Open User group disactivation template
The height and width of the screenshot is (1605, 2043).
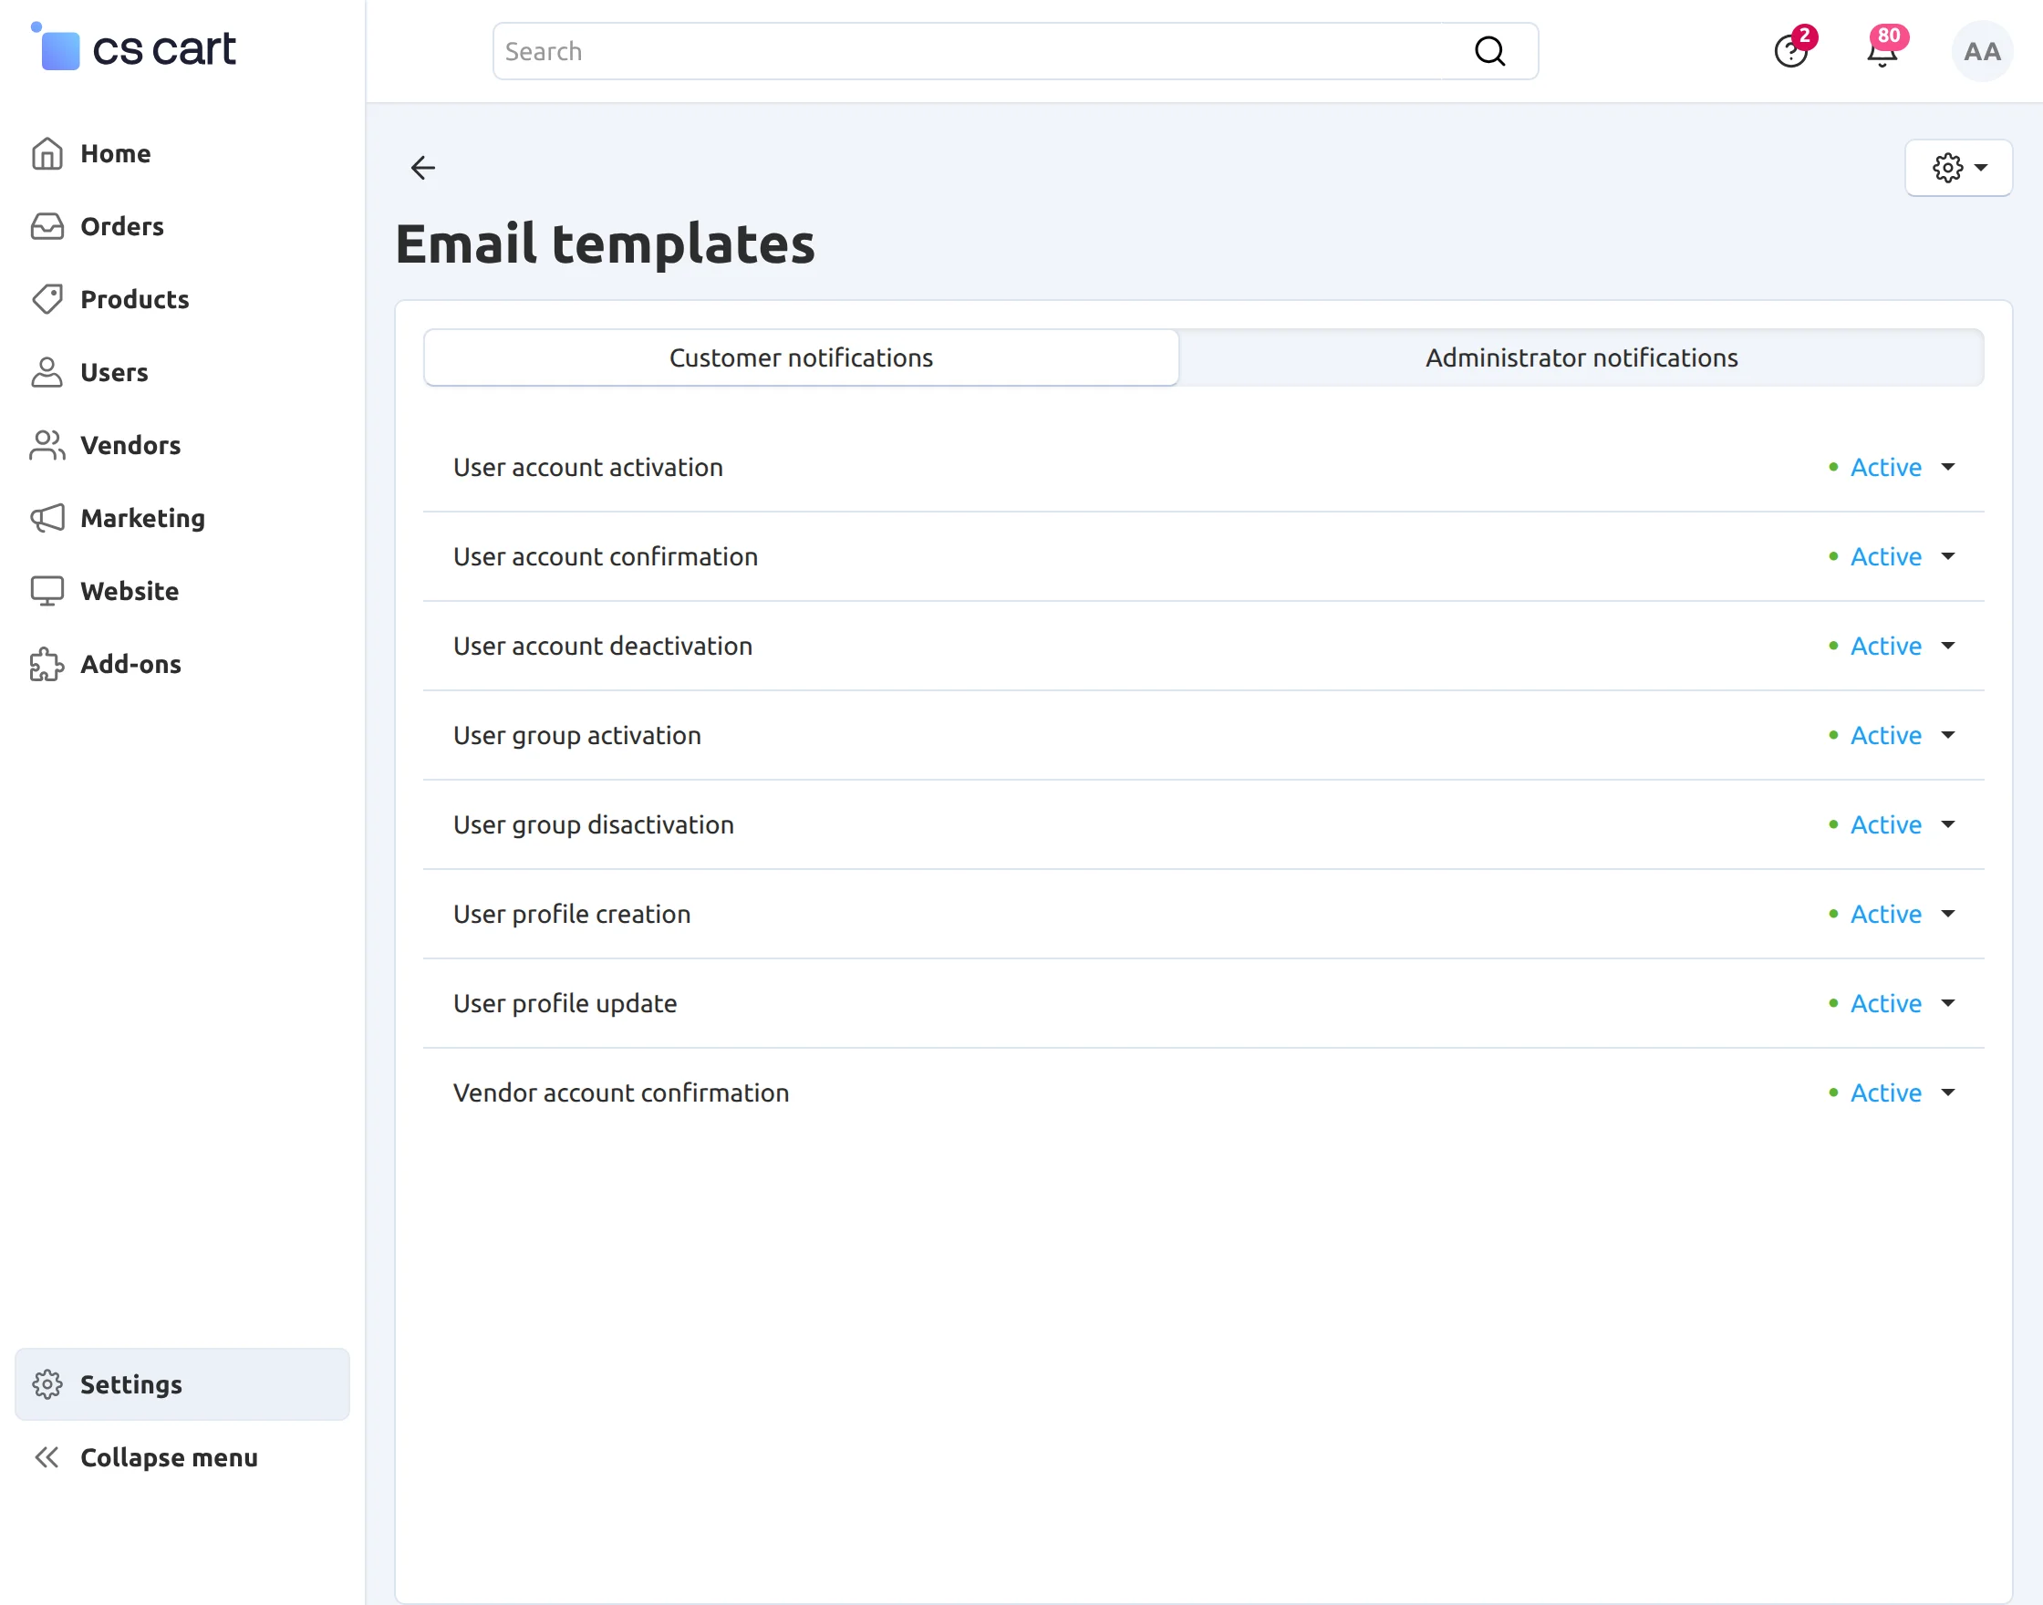click(x=593, y=824)
